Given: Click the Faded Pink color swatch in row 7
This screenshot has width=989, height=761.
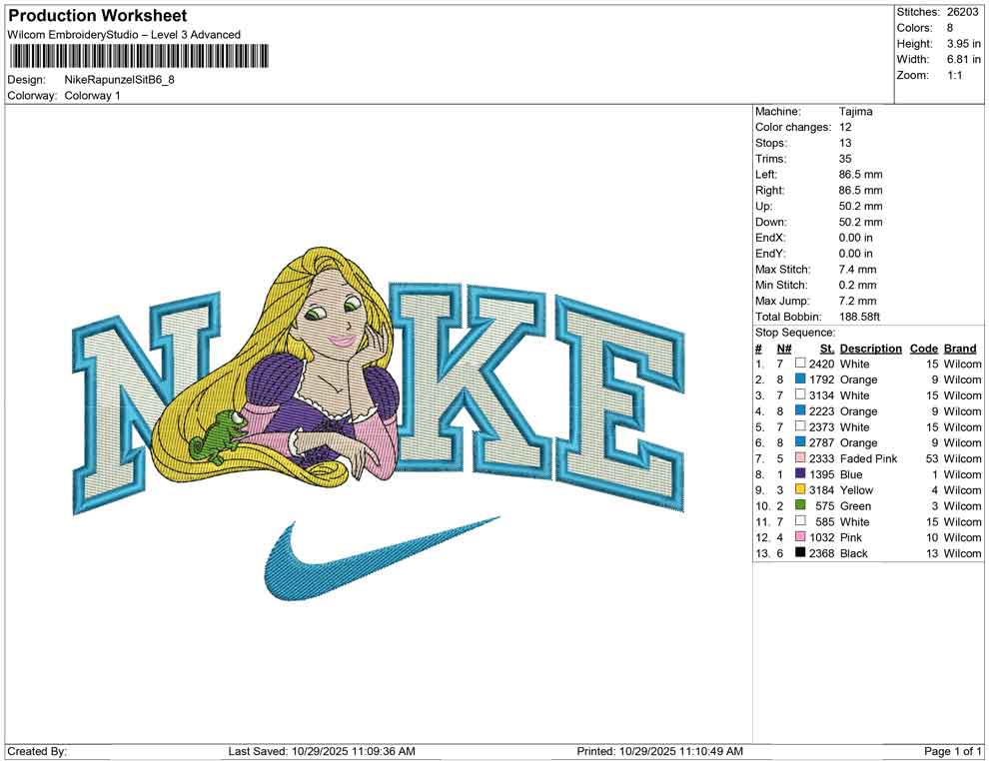Looking at the screenshot, I should [x=799, y=458].
